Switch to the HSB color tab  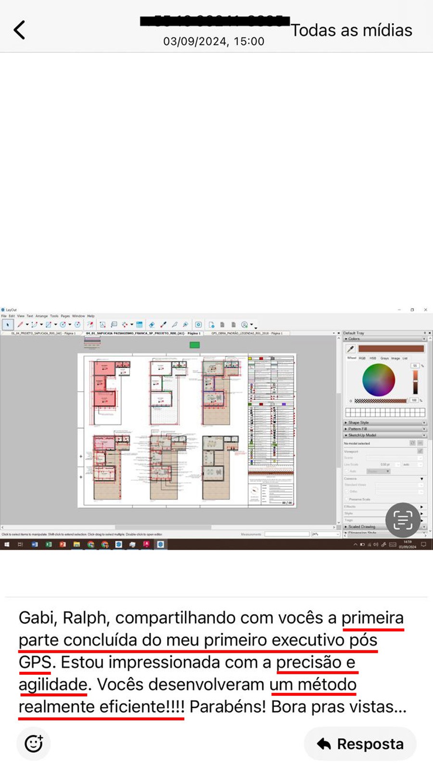coord(373,358)
